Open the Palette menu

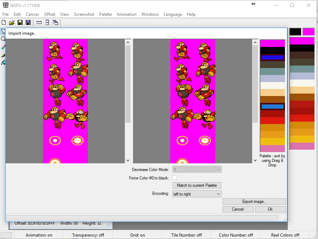point(106,14)
